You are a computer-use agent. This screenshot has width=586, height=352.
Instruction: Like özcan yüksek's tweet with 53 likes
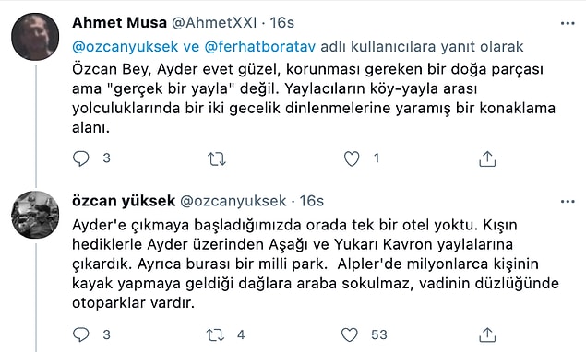pyautogui.click(x=350, y=334)
